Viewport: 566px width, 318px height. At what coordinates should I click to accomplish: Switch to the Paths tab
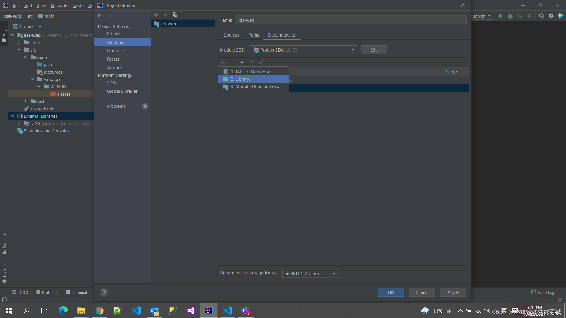[254, 35]
